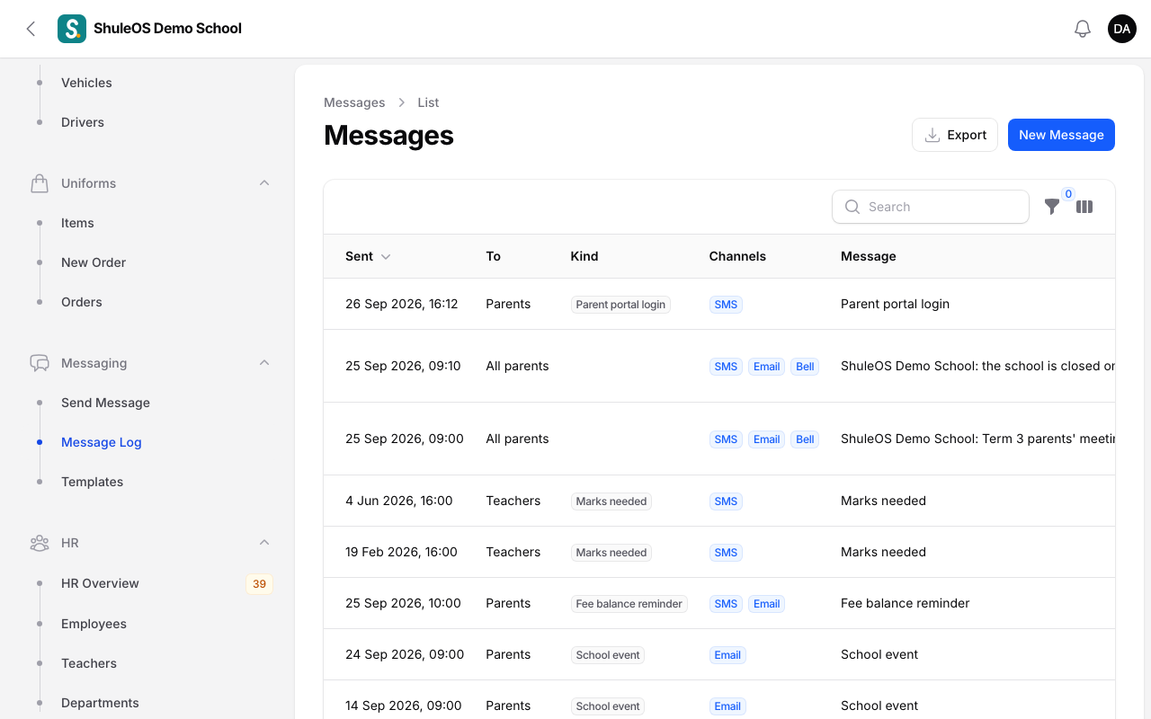Click Email tag in the 14 Sep 2026 row
Image resolution: width=1151 pixels, height=719 pixels.
[727, 706]
